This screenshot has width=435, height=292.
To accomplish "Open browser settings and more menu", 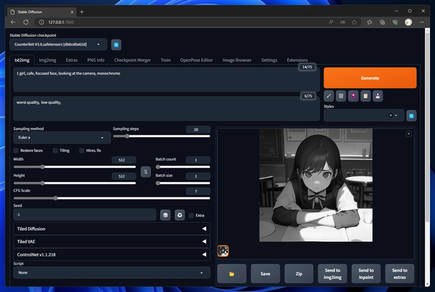I will [422, 22].
